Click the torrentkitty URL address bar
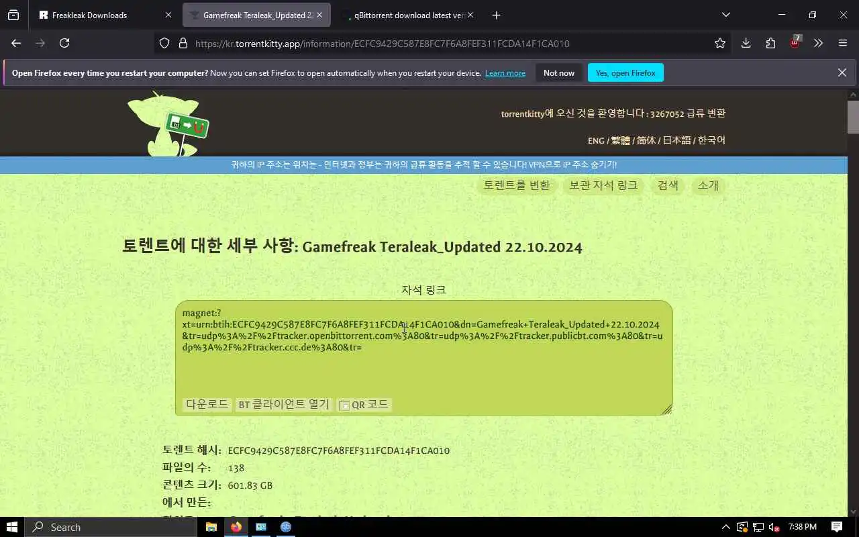The width and height of the screenshot is (859, 537). pyautogui.click(x=383, y=44)
